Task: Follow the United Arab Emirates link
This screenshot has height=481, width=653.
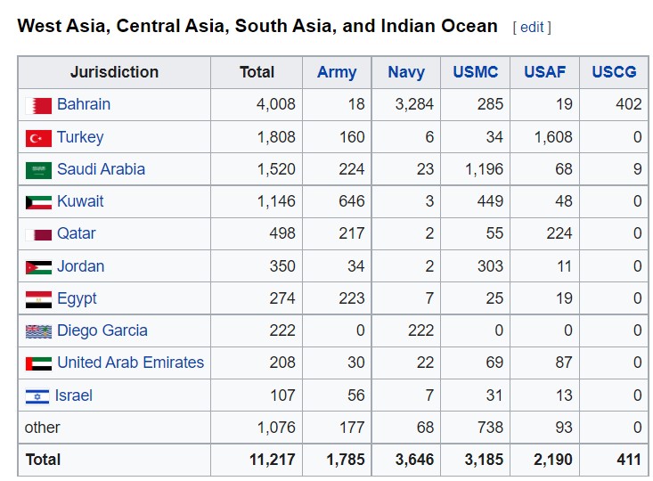Action: tap(130, 363)
